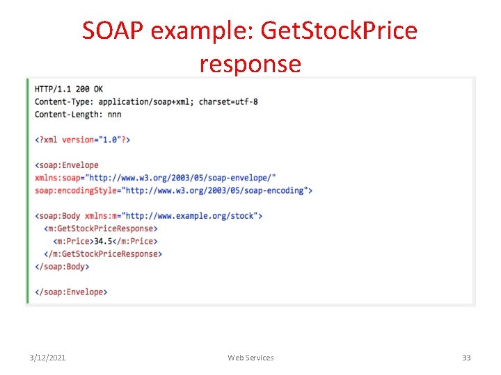501x375 pixels.
Task: Click 'Content-Length: nnn' line
Action: [x=78, y=115]
